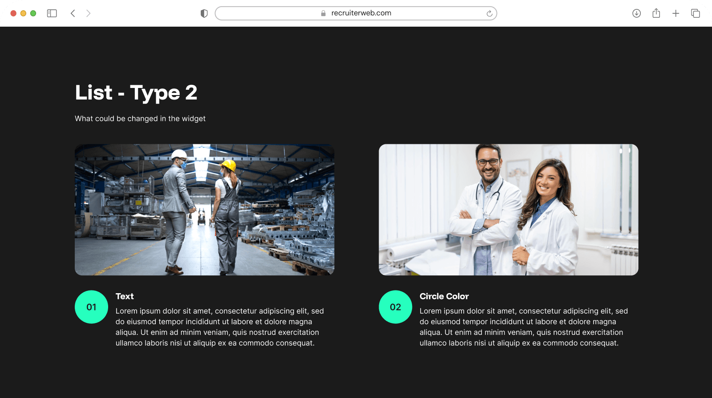
Task: Open the doctors image
Action: [x=508, y=210]
